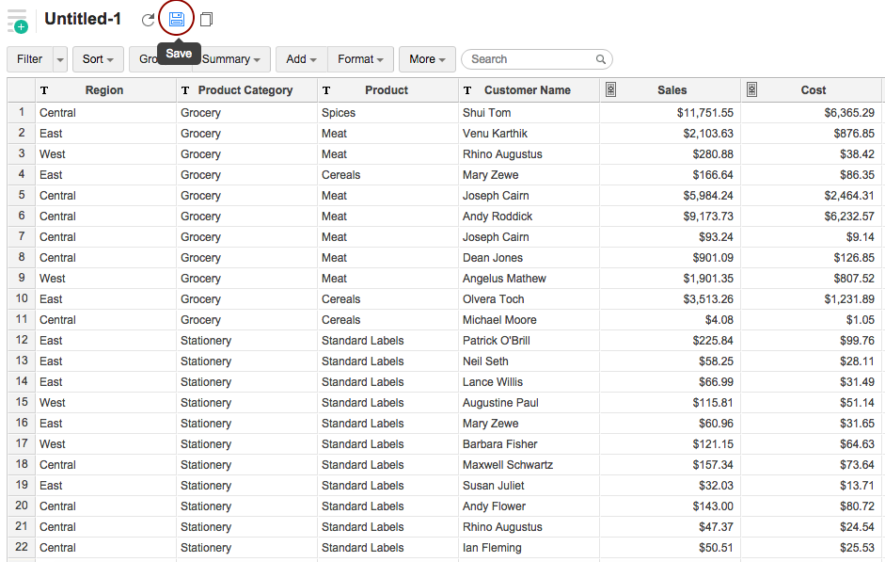Click the Untitled-1 table title

pyautogui.click(x=83, y=19)
